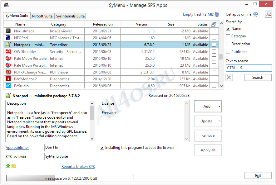276x185 pixels.
Task: Click the NFOPad app icon
Action: pos(8,38)
